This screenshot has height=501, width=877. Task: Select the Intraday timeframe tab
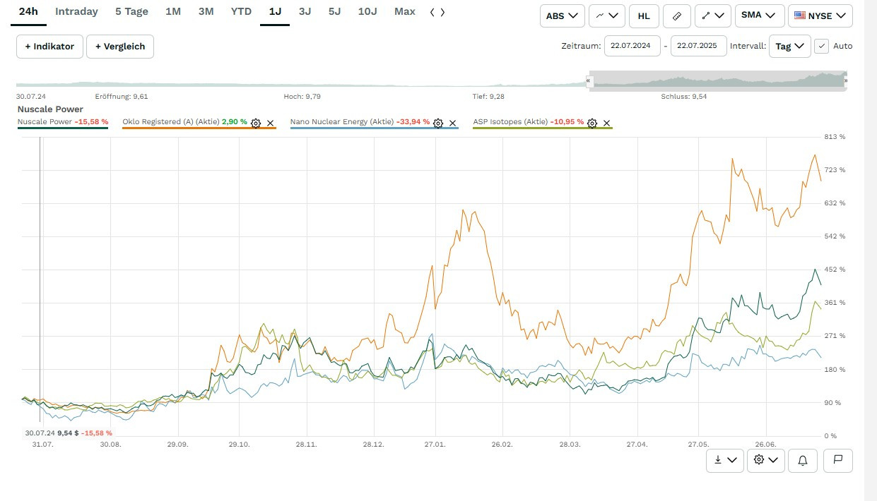point(76,12)
